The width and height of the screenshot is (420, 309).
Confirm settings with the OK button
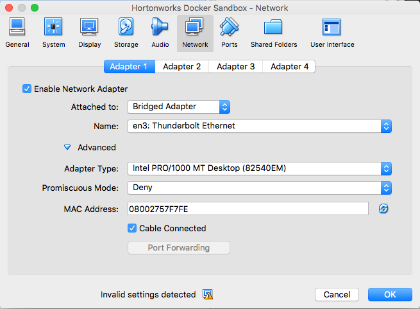point(390,294)
